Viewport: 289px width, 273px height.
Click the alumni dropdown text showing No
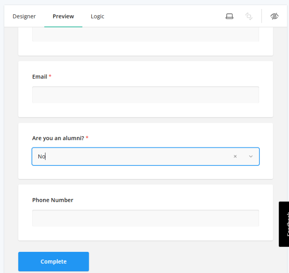(x=41, y=156)
